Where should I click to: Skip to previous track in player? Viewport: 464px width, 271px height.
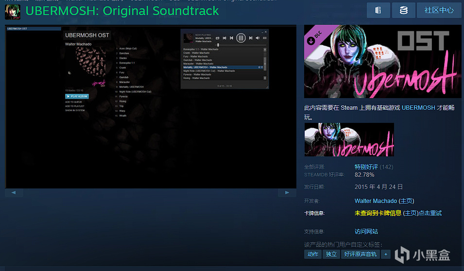coord(231,38)
